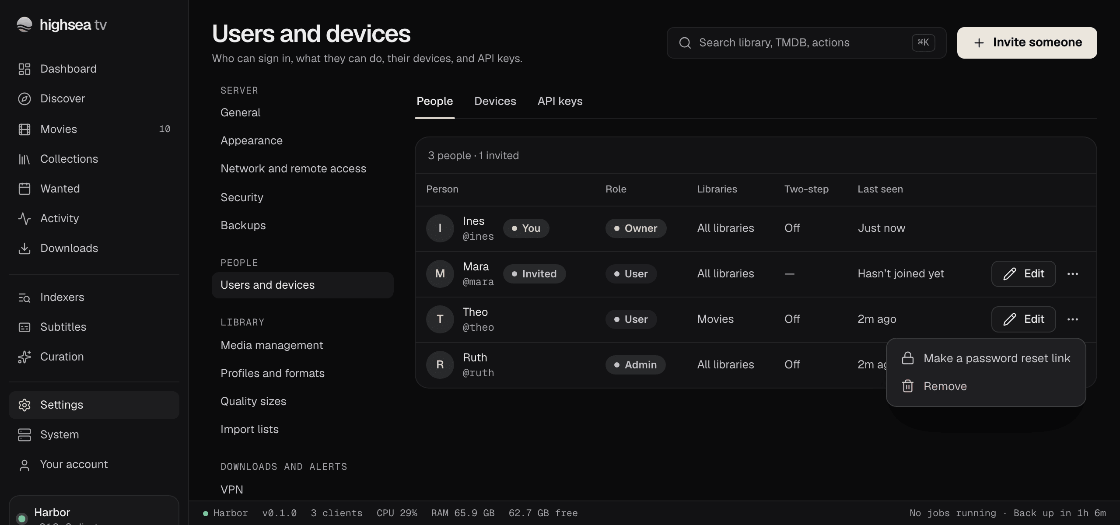
Task: Click the Discover compass icon
Action: (24, 99)
